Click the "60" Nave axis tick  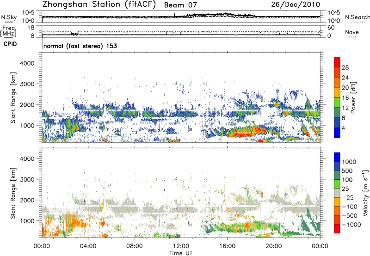(x=331, y=28)
